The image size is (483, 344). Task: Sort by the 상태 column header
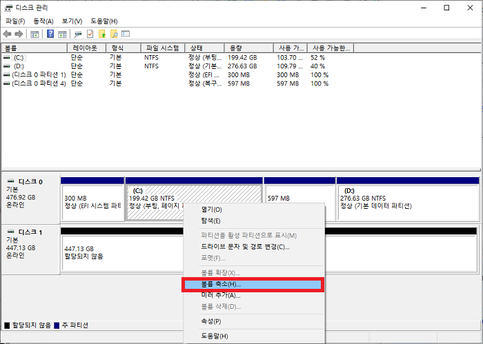(204, 48)
